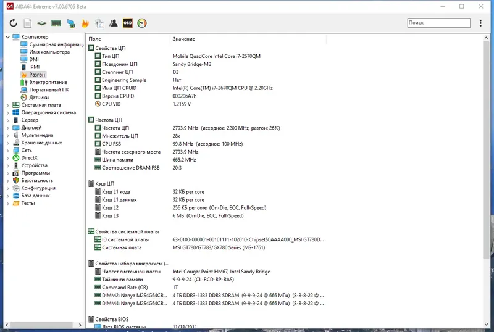Expand the Операционная система node
The height and width of the screenshot is (332, 494).
pos(8,112)
